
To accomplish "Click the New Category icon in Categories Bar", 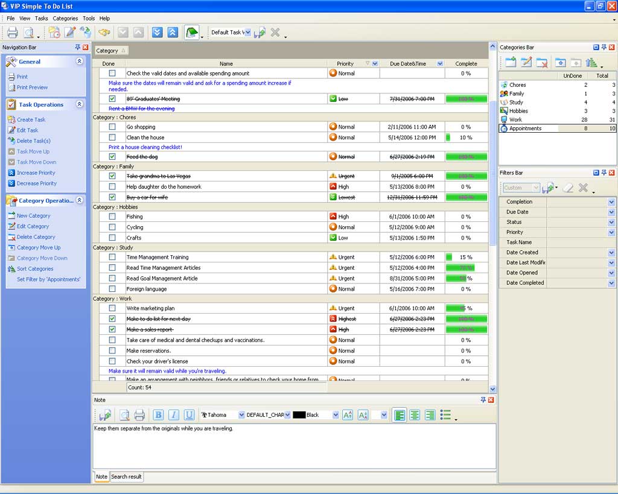I will (511, 62).
